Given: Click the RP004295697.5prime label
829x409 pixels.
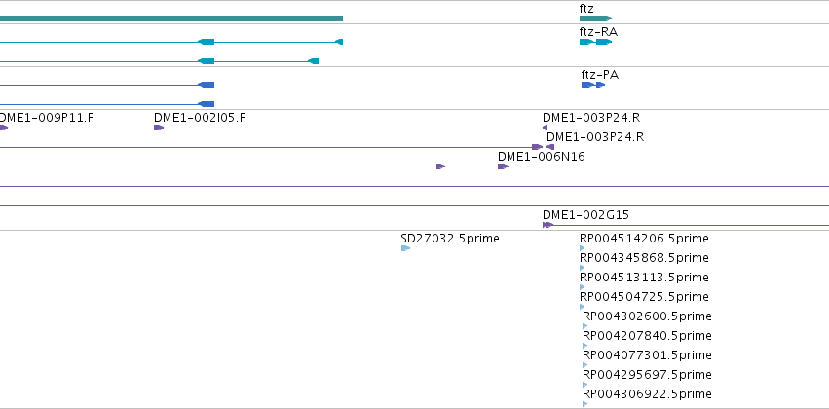Looking at the screenshot, I should pyautogui.click(x=647, y=375).
